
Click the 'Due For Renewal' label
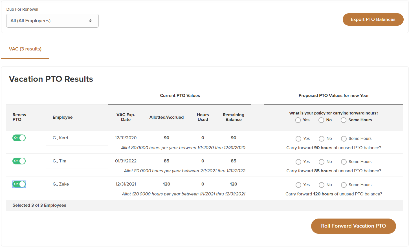[22, 9]
